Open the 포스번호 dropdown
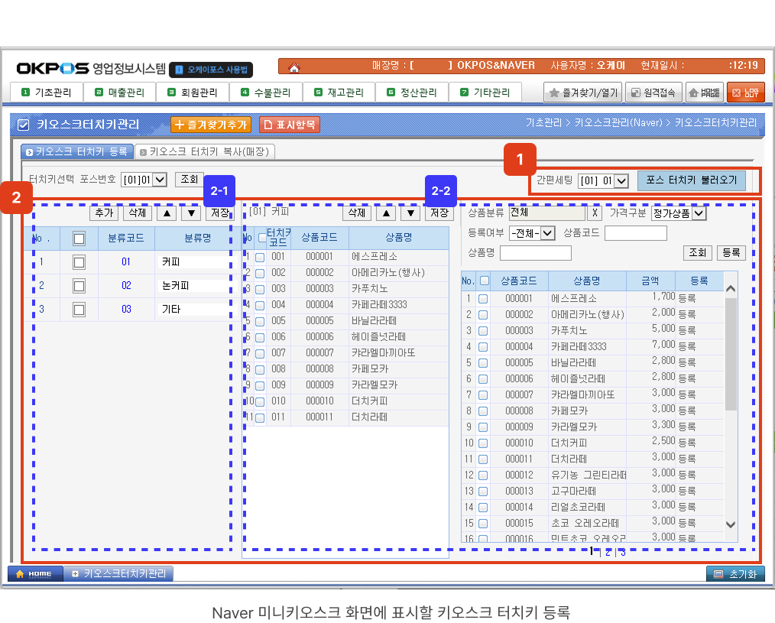 pos(144,180)
